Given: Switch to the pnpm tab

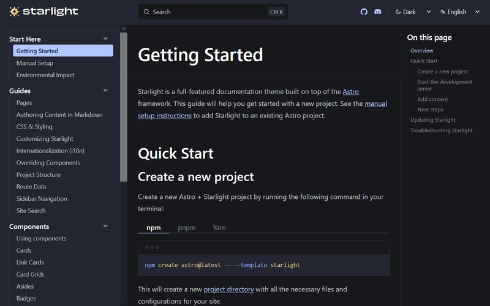Looking at the screenshot, I should (x=187, y=228).
